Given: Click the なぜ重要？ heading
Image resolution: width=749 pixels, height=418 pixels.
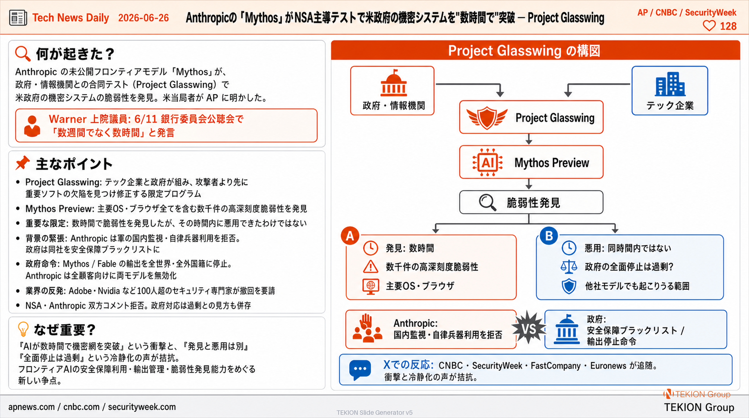Looking at the screenshot, I should click(65, 330).
